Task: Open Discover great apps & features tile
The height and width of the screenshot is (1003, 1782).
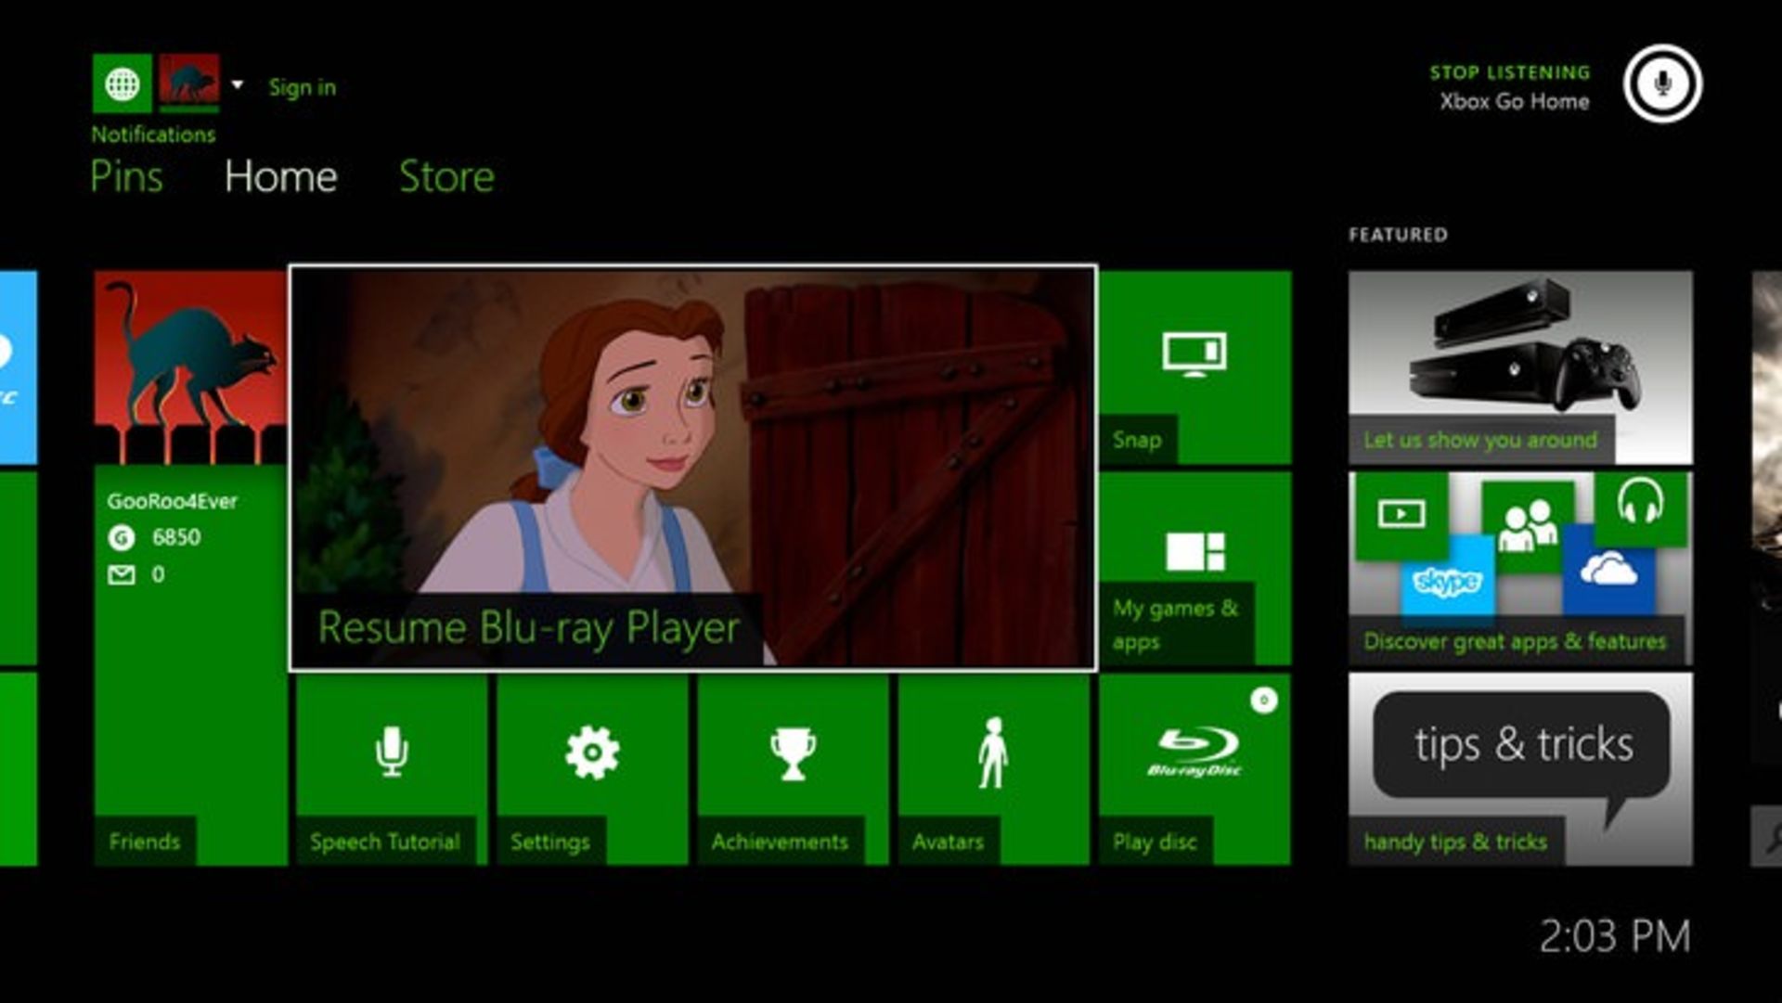Action: (x=1519, y=568)
